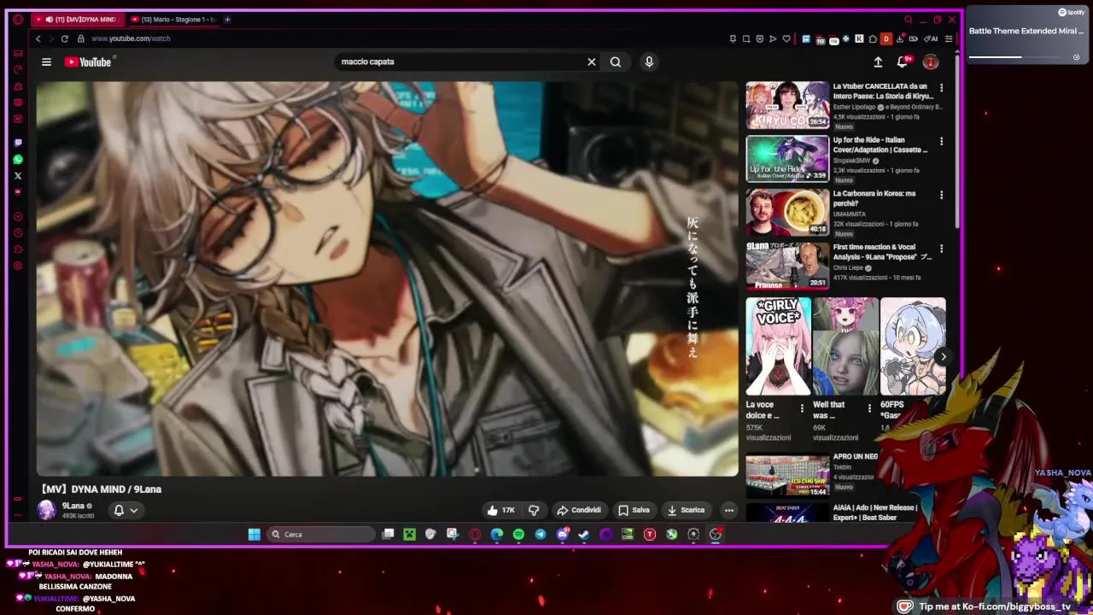Toggle the 9Lana channel notification bell
This screenshot has width=1093, height=615.
pos(119,510)
